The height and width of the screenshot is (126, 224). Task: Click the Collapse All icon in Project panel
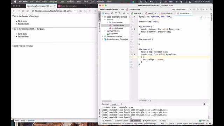[x=120, y=13]
